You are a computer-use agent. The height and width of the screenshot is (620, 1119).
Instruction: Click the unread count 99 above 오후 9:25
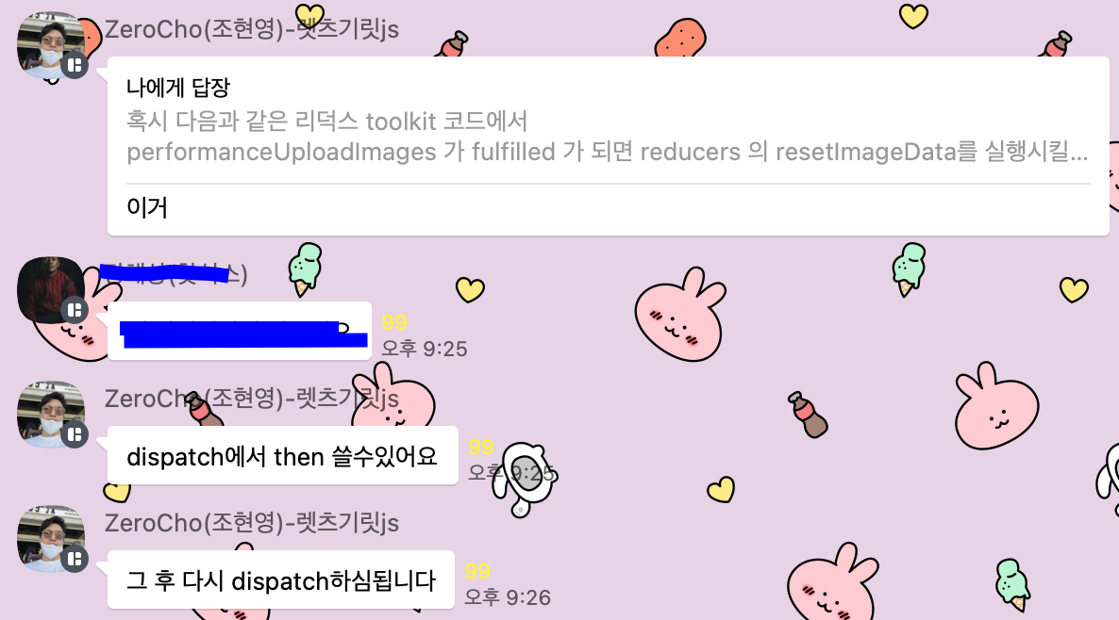click(394, 323)
